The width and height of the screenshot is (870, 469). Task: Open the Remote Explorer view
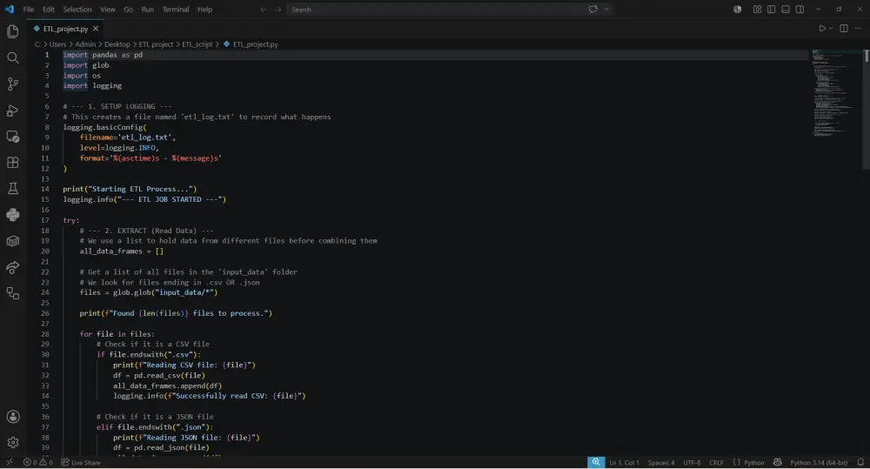[13, 137]
